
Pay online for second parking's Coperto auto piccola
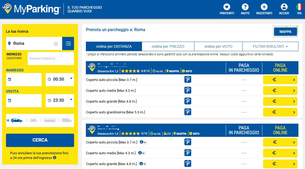click(x=280, y=142)
